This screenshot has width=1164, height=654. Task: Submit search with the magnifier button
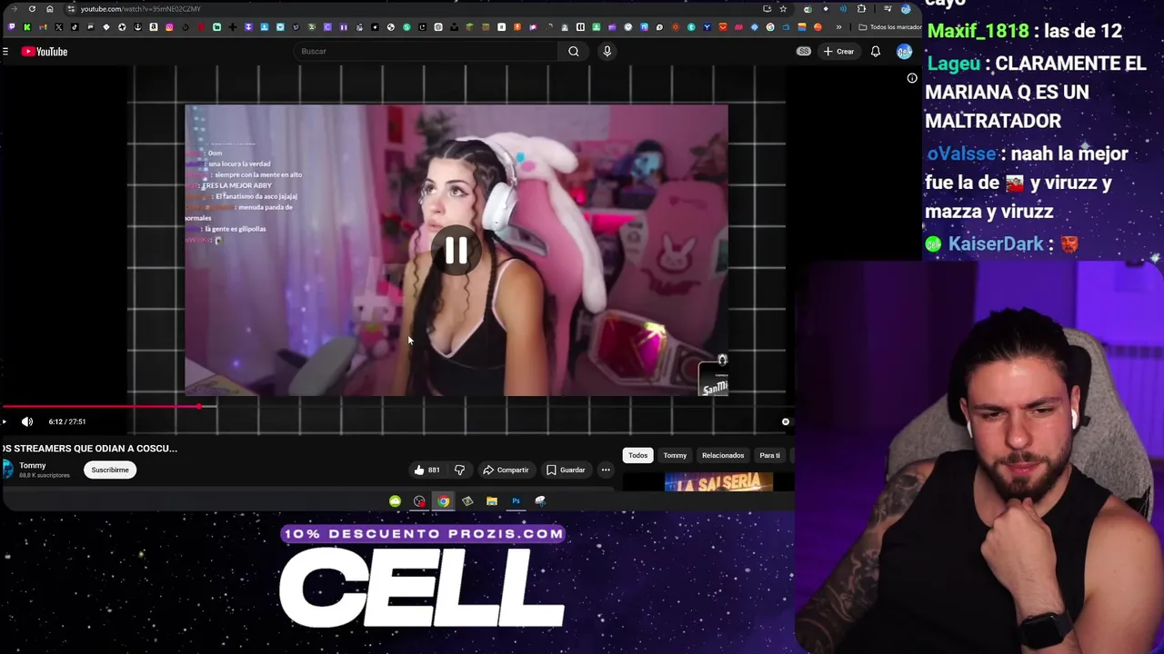coord(574,51)
